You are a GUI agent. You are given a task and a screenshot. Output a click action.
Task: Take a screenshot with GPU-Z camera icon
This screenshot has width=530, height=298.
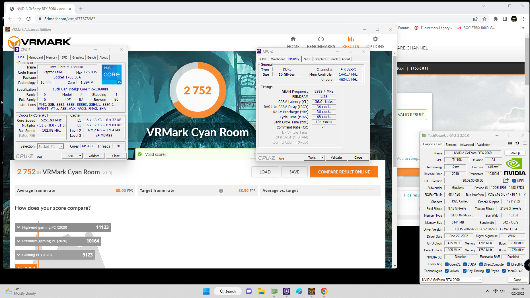click(510, 143)
